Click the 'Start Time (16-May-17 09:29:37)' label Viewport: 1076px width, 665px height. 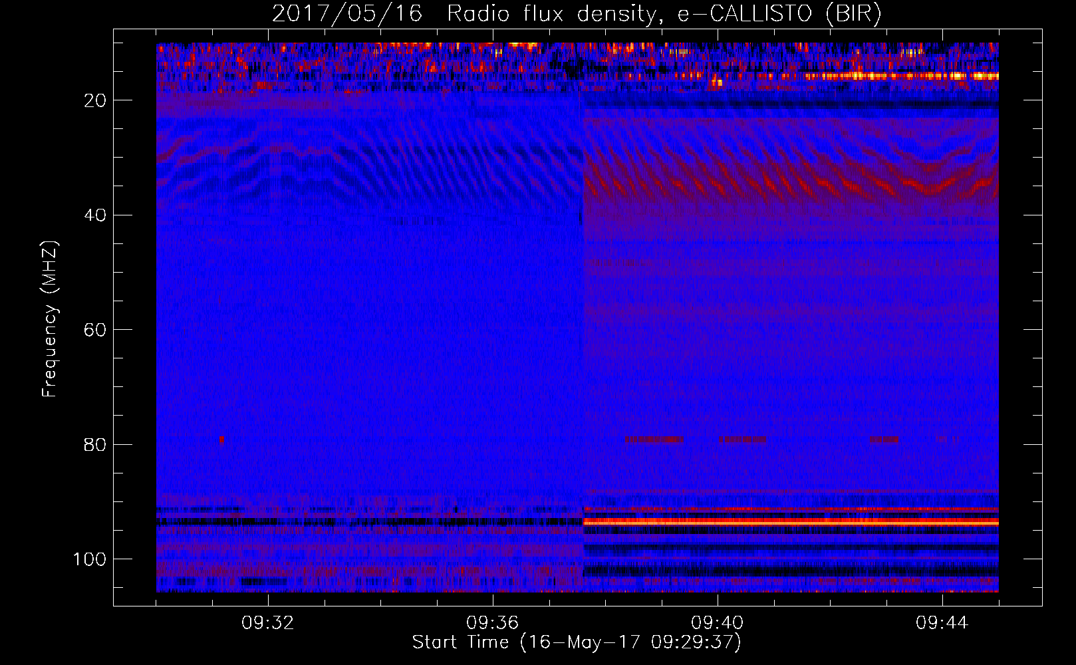(577, 642)
